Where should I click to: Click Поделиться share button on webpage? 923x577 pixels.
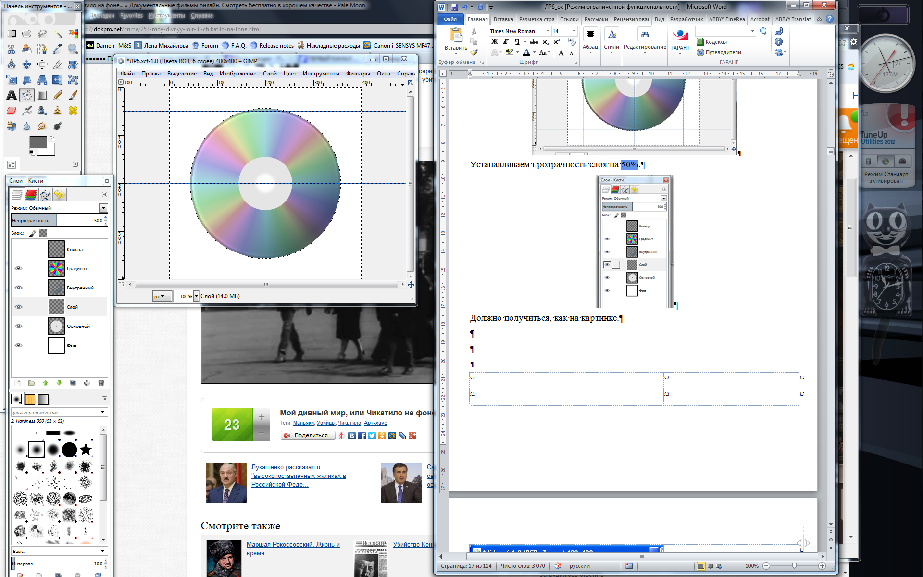pyautogui.click(x=308, y=435)
